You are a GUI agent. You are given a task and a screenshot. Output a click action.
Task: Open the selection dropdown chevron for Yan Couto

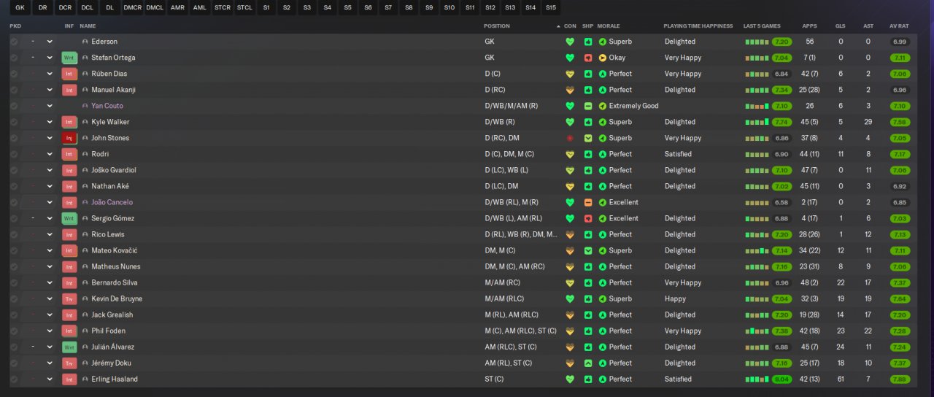pyautogui.click(x=50, y=106)
